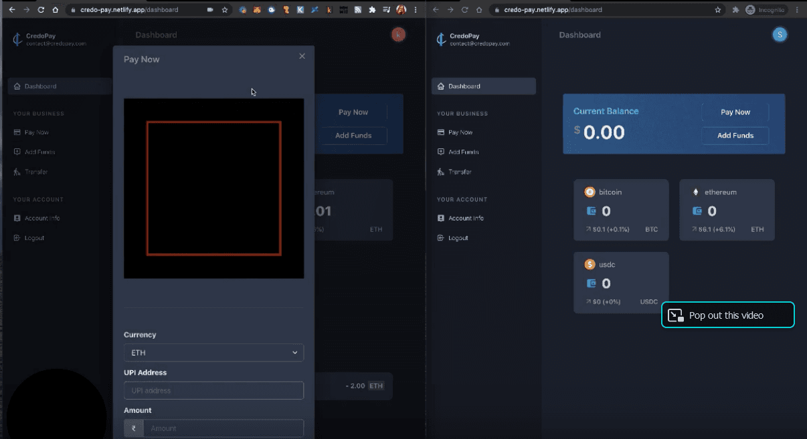Screen dimensions: 807x439
Task: Click the CredoPay logo in right window
Action: click(441, 39)
